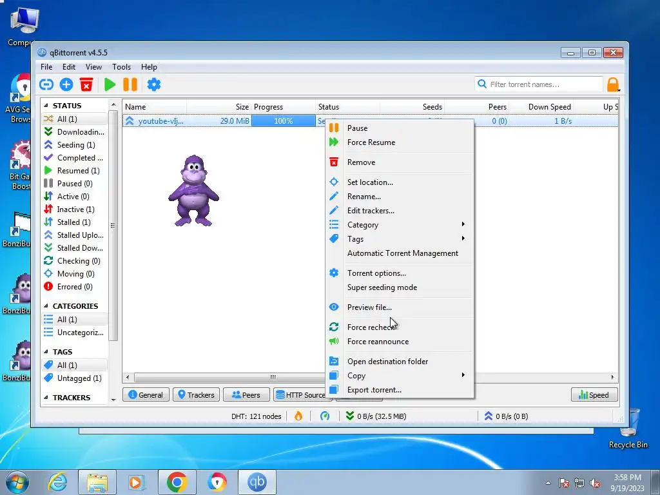
Task: Collapse the TAGS section triangle
Action: [x=46, y=352]
